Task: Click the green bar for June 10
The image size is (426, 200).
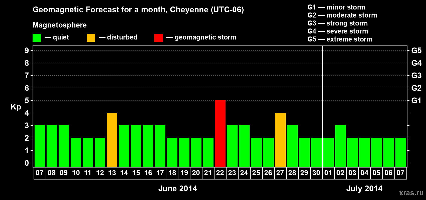Action: coord(76,152)
